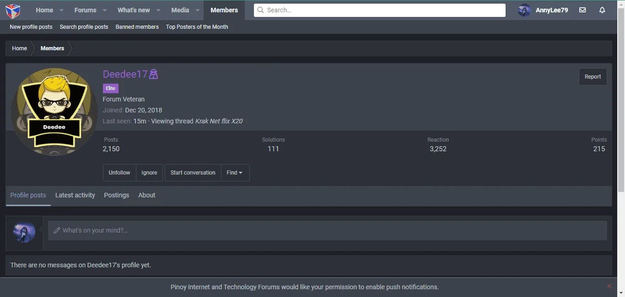
Task: Open Top Posters of the Month link
Action: [x=197, y=27]
